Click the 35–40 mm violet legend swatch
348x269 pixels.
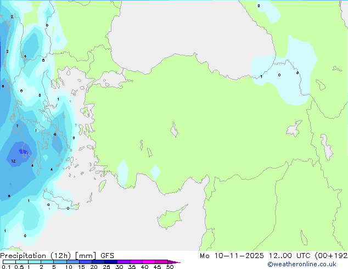coord(136,262)
